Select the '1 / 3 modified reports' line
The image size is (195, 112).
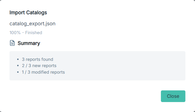tap(43, 72)
